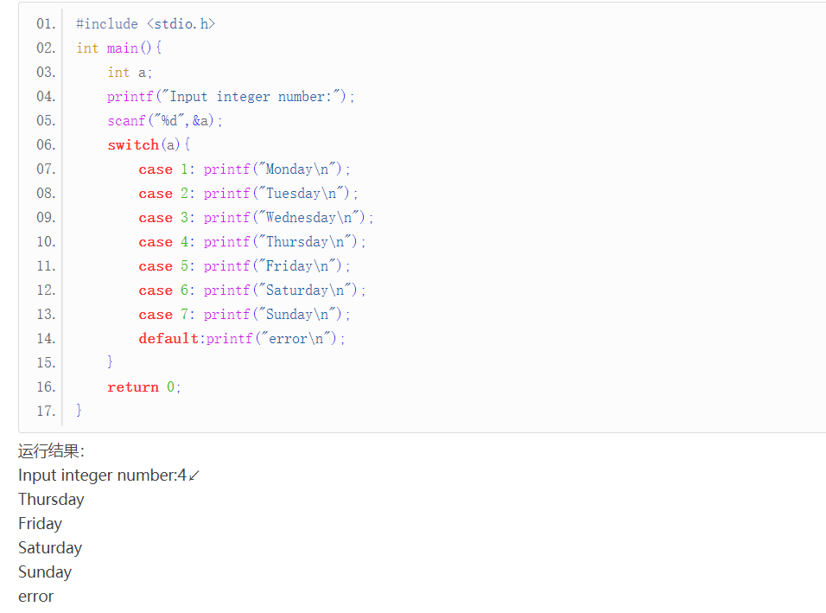Click output text 'Saturday'
This screenshot has height=613, width=826.
50,548
